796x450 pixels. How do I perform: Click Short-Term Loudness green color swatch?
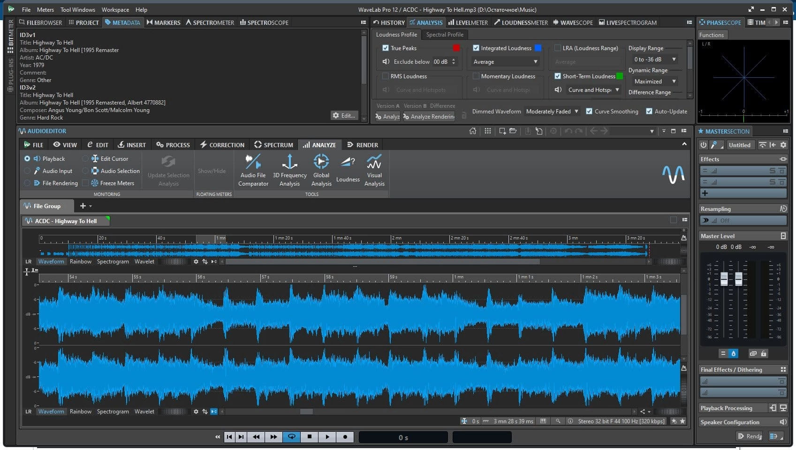[x=620, y=76]
